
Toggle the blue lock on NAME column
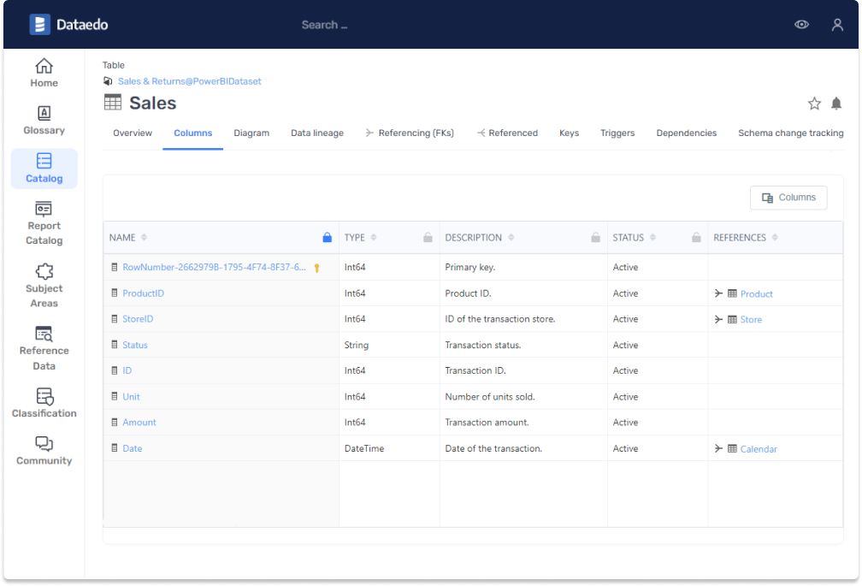327,238
